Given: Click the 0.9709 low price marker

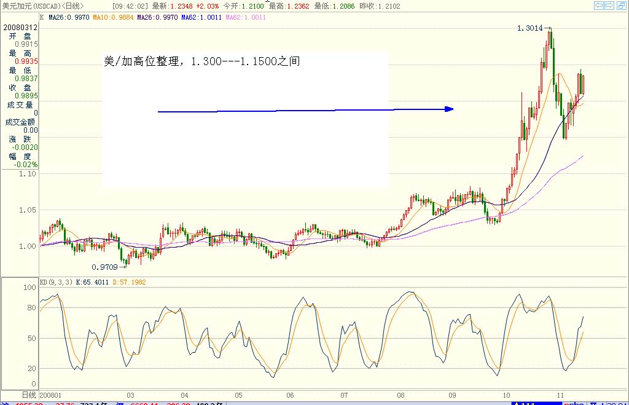Looking at the screenshot, I should (x=104, y=267).
